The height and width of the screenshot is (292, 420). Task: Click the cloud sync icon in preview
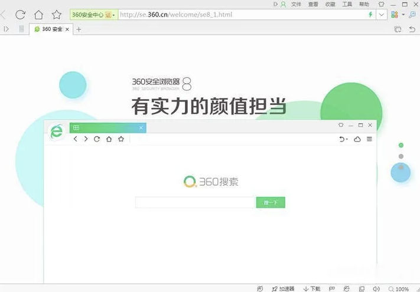coord(357,139)
